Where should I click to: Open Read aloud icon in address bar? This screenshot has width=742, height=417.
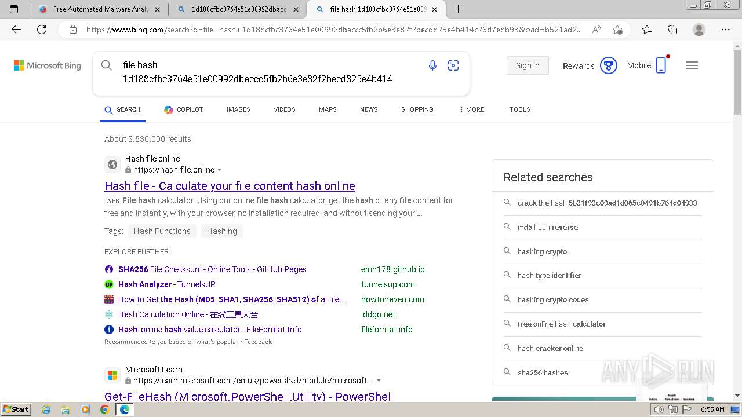click(596, 30)
